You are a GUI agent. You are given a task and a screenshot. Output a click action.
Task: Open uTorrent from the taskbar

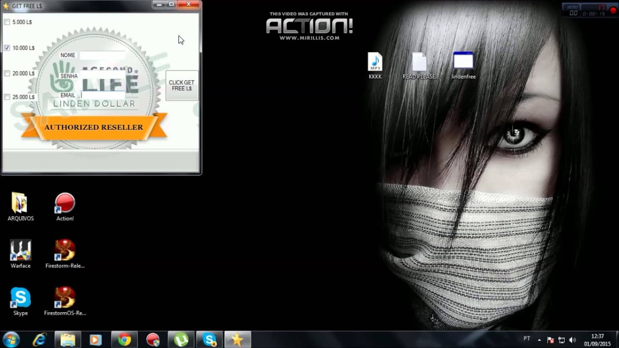click(x=181, y=340)
